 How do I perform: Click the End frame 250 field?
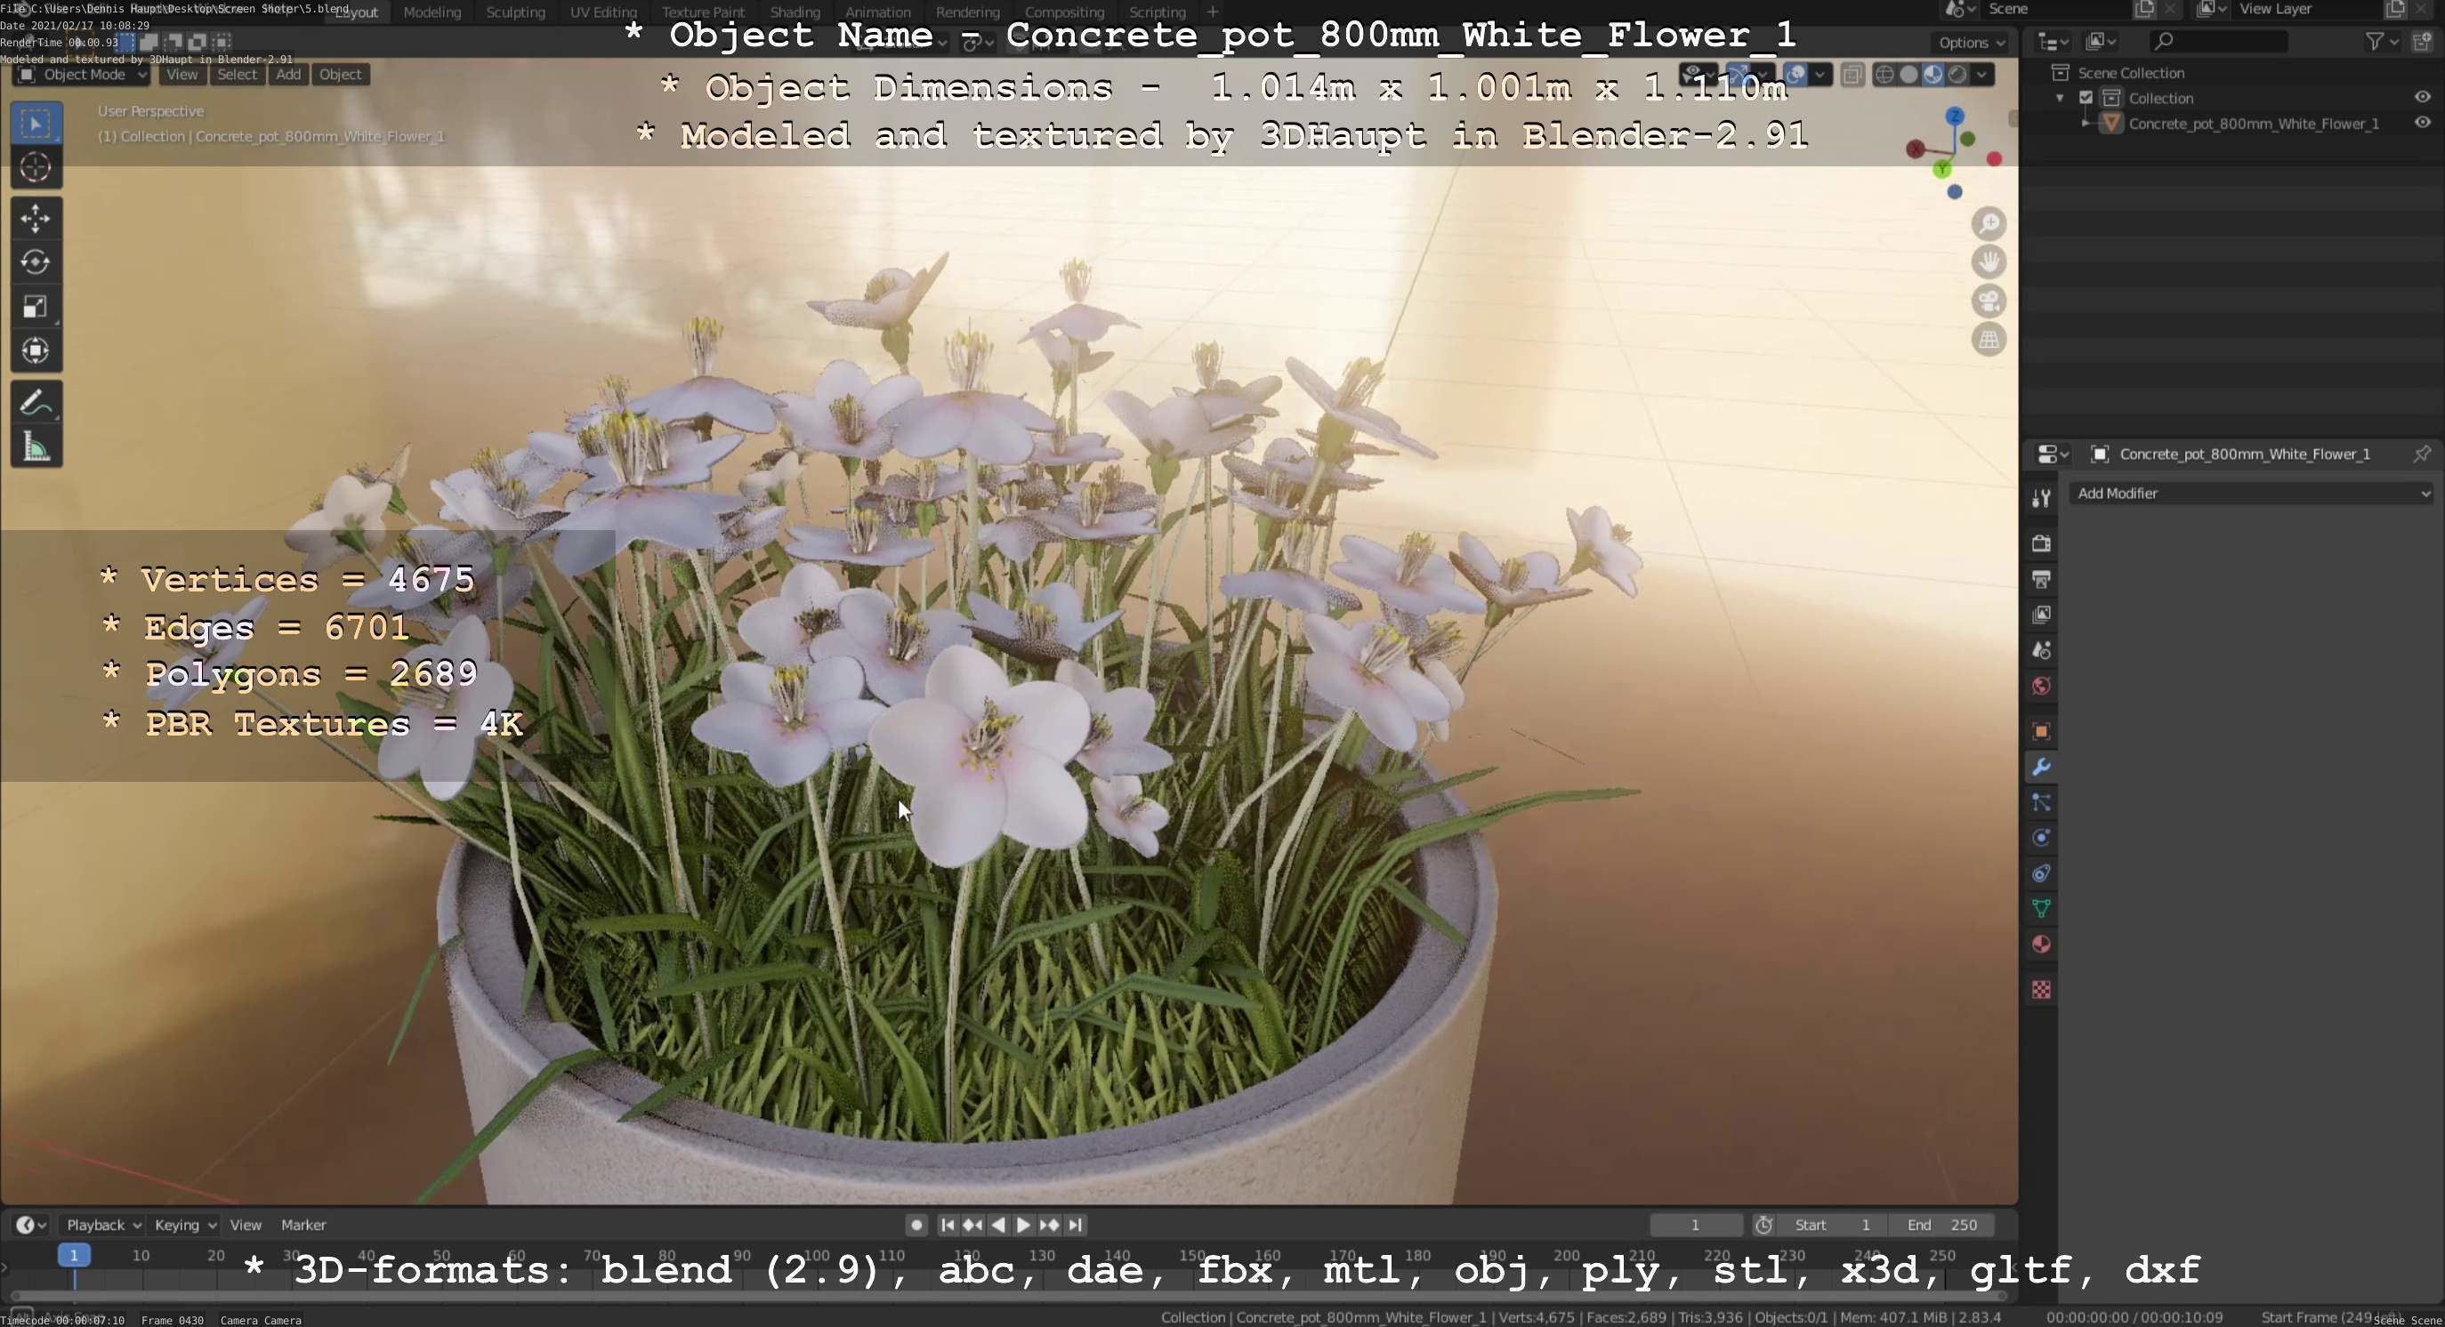pyautogui.click(x=1941, y=1225)
